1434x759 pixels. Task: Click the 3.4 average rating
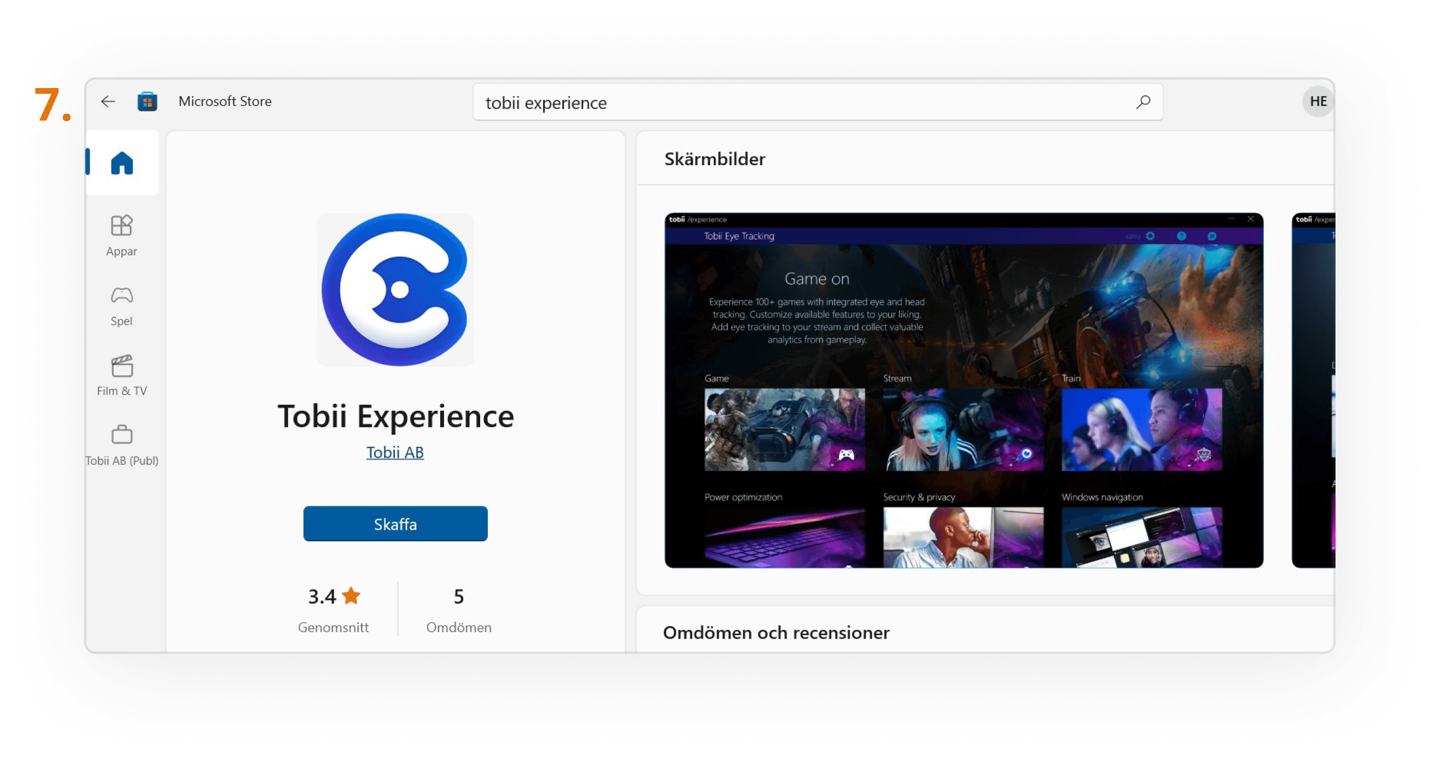[x=334, y=597]
